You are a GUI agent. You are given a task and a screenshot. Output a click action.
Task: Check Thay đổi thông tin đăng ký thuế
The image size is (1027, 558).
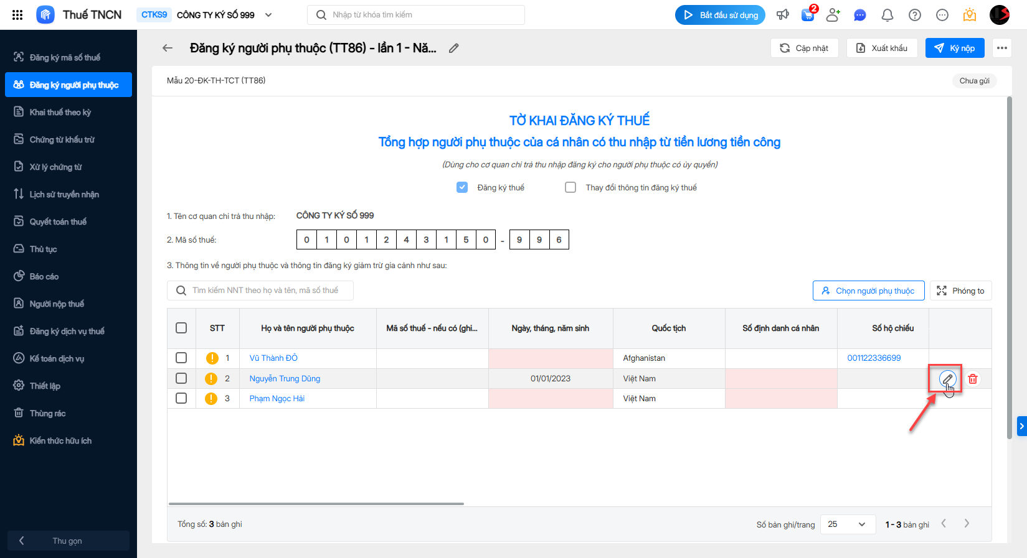(570, 187)
